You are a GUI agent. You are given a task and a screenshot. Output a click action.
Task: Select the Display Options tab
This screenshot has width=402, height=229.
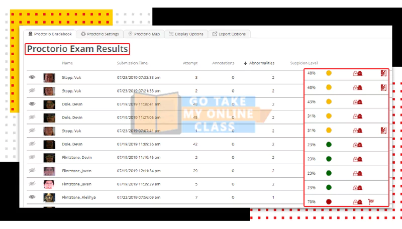pyautogui.click(x=186, y=34)
